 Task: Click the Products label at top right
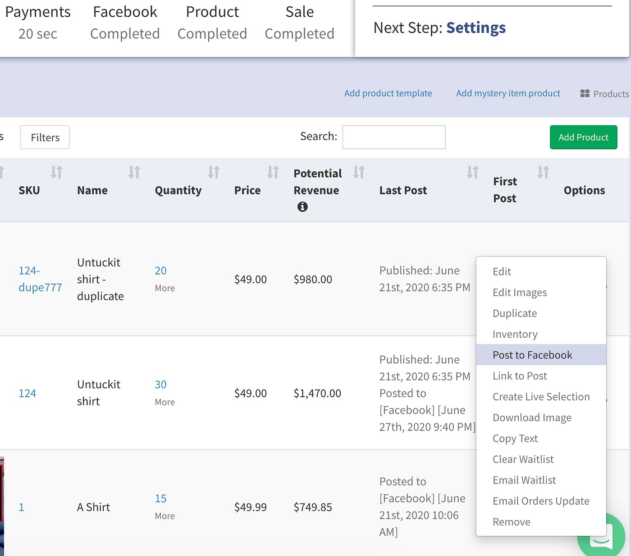611,94
